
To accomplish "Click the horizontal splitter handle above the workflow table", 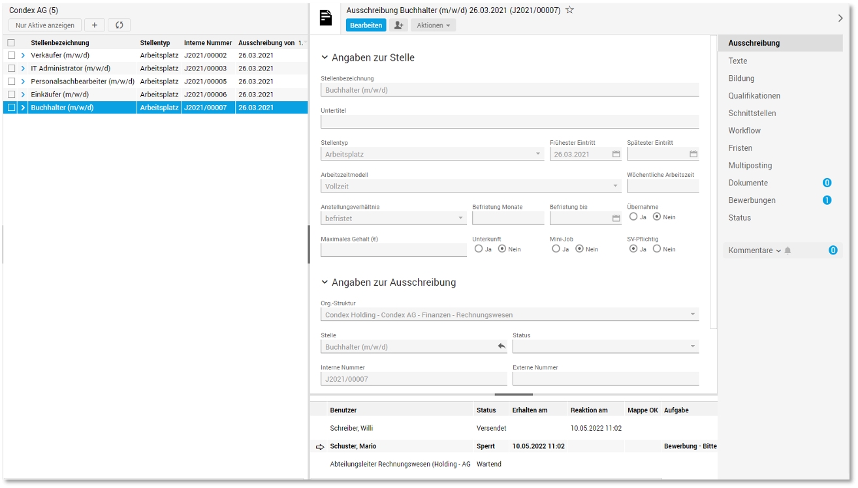I will [514, 394].
